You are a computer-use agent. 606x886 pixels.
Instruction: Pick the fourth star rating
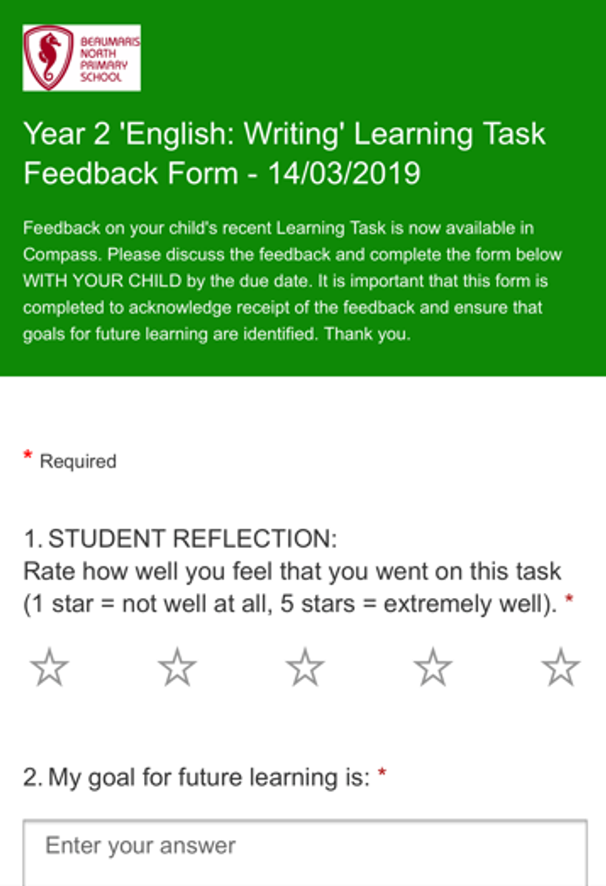[x=433, y=668]
